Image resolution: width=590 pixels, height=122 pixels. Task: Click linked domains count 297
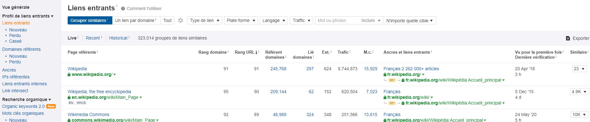[x=310, y=69]
